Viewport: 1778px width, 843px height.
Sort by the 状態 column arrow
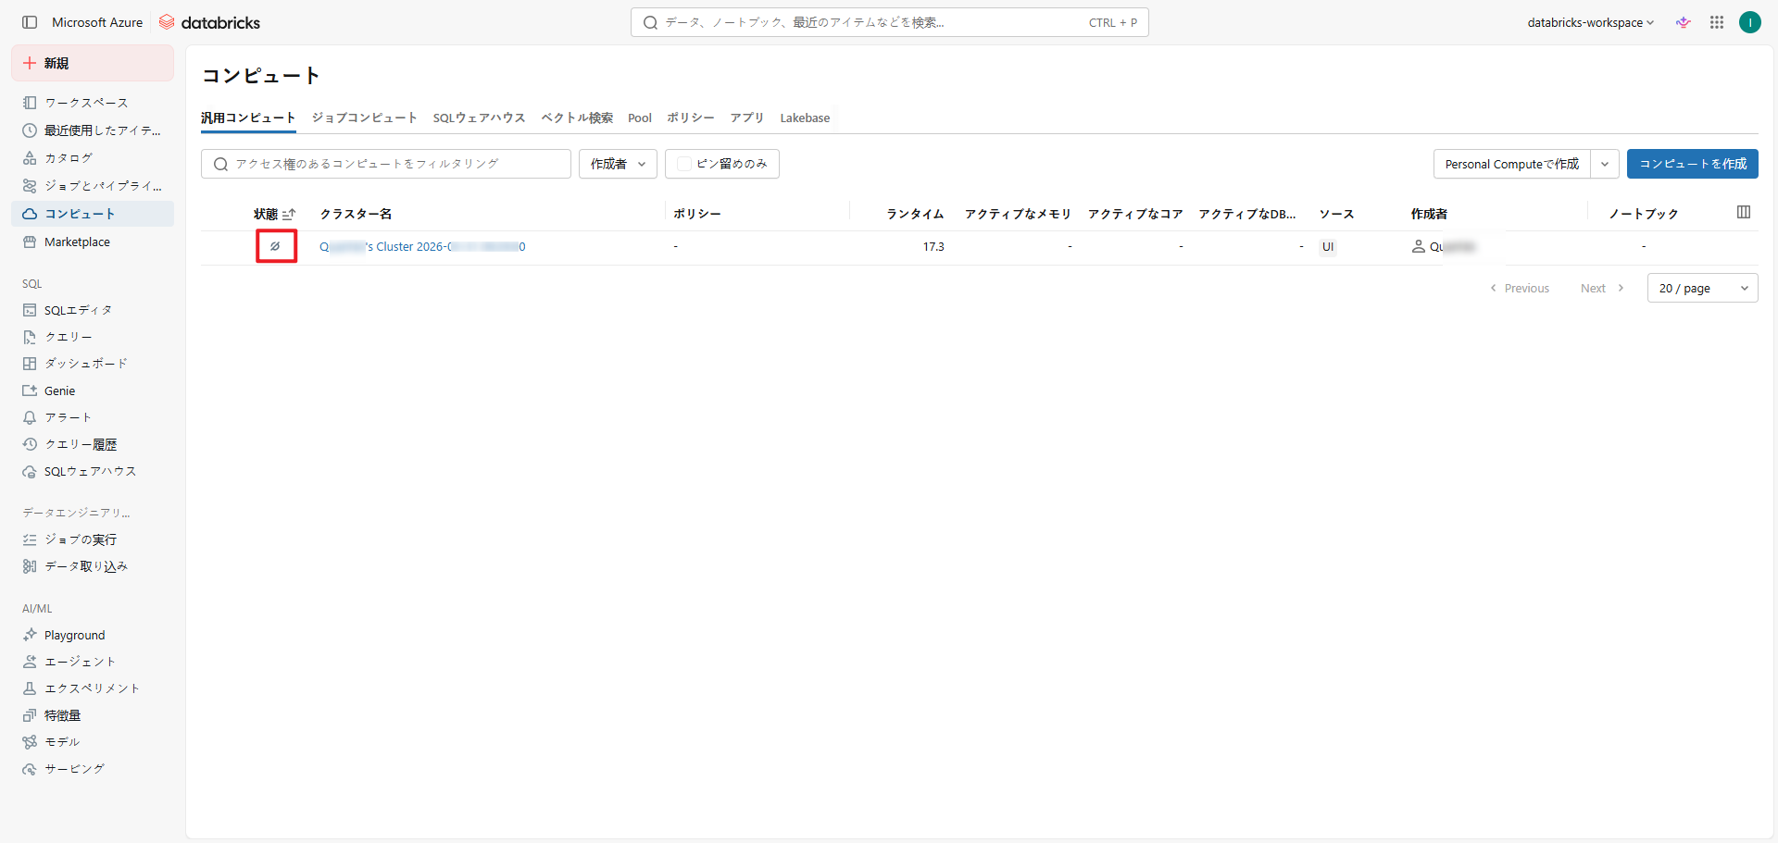tap(289, 214)
